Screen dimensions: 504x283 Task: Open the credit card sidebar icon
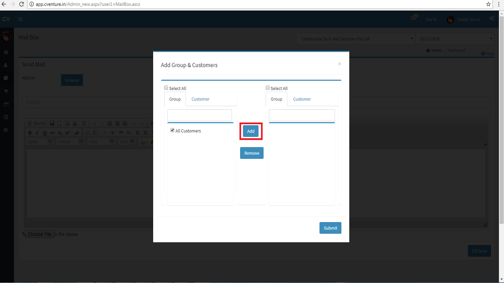coord(6,104)
